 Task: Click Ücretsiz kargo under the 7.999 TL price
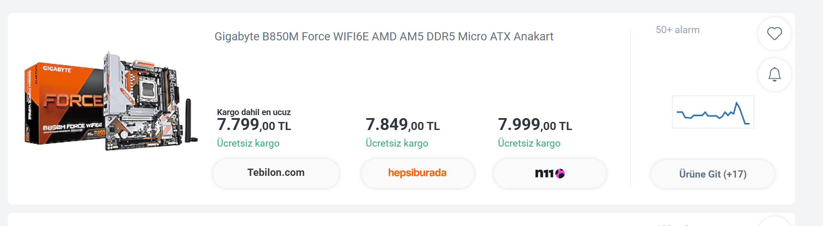coord(529,143)
